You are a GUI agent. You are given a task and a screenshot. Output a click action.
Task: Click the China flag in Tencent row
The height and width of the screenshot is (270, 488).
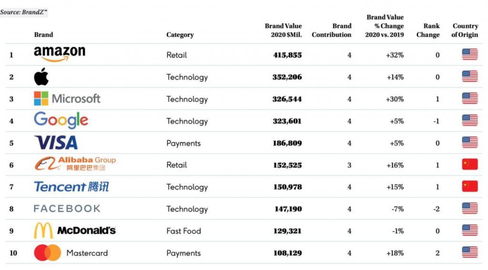(x=469, y=187)
